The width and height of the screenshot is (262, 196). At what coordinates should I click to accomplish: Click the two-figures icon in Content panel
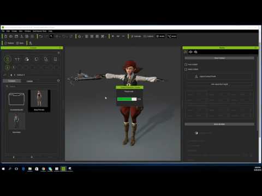17,59
